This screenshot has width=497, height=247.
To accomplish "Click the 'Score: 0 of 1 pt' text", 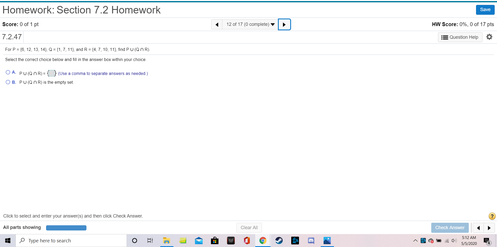I will coord(20,24).
